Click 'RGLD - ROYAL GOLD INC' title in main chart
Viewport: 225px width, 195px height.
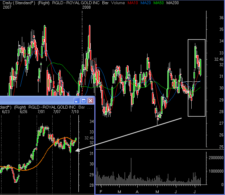coord(76,3)
